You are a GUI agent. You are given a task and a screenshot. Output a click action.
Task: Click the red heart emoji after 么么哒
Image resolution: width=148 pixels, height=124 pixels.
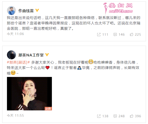47,68
